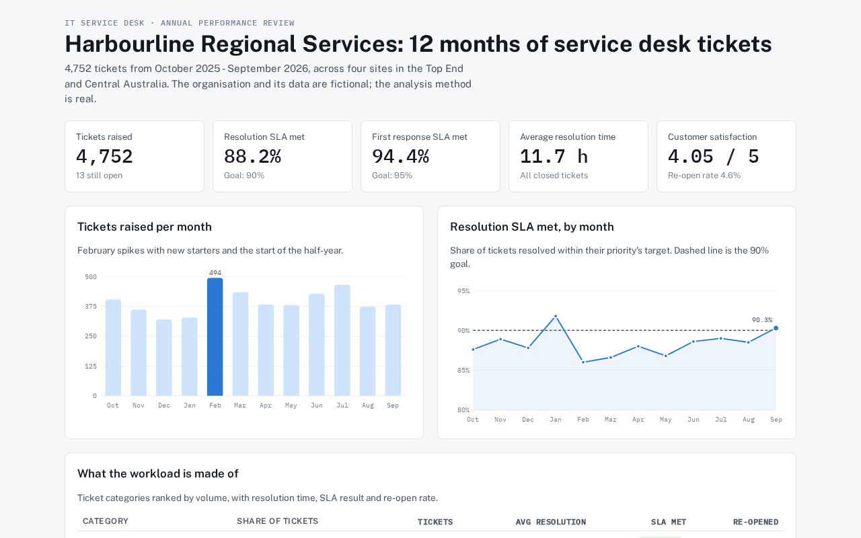Click the Customer satisfaction 4.05 / 5 value
Screen dimensions: 861x538
[x=713, y=157]
